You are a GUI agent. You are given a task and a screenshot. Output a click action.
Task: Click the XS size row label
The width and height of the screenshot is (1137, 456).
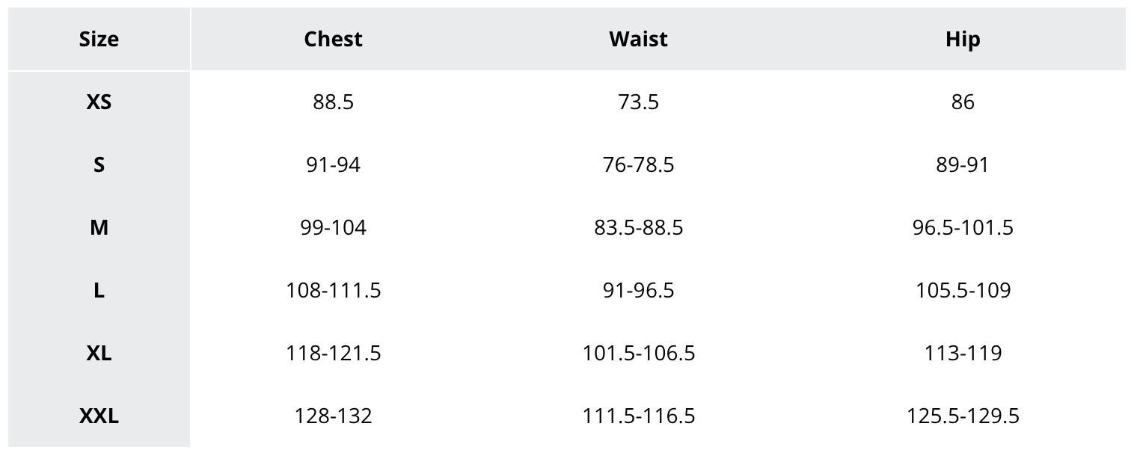pyautogui.click(x=99, y=102)
